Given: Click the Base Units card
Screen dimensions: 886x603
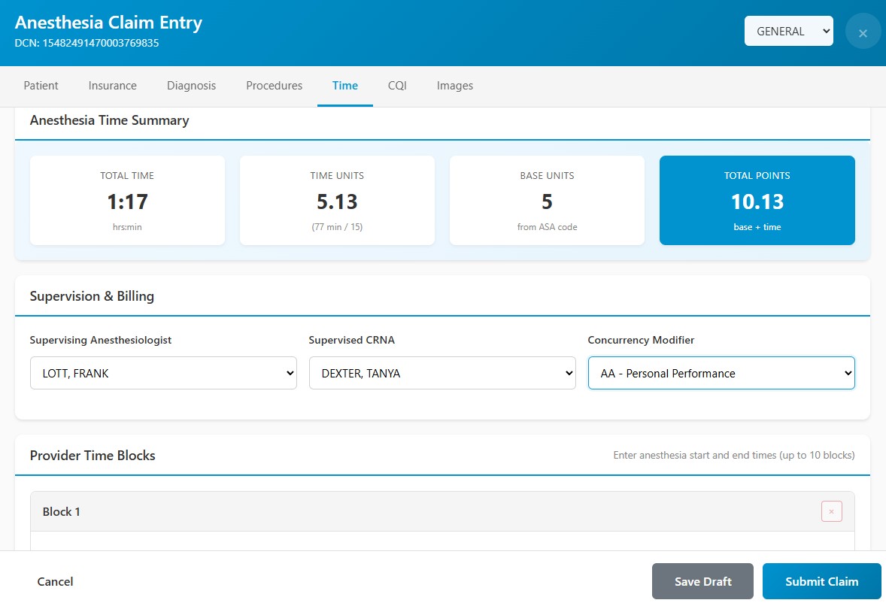Looking at the screenshot, I should click(547, 200).
